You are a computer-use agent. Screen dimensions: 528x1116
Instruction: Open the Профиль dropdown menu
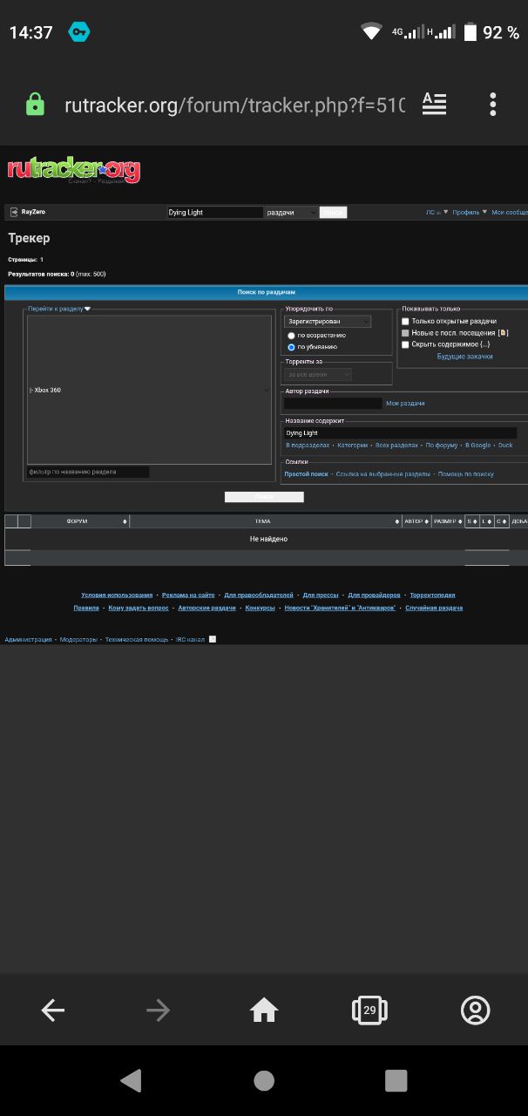(470, 212)
